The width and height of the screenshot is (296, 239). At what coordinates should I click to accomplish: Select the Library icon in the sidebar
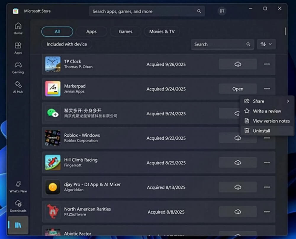coord(18,225)
